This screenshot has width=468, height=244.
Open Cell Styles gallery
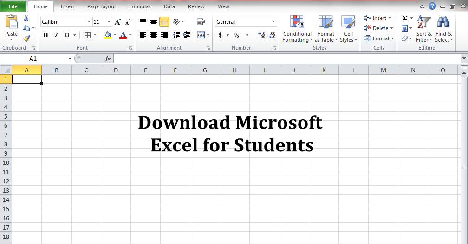click(x=348, y=29)
